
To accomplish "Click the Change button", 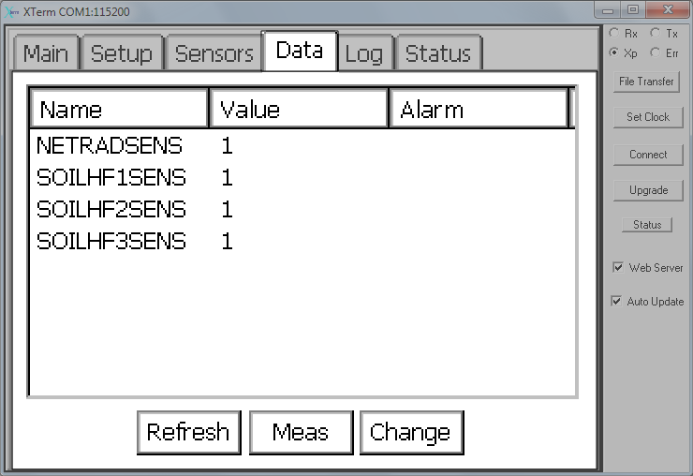I will [x=411, y=432].
